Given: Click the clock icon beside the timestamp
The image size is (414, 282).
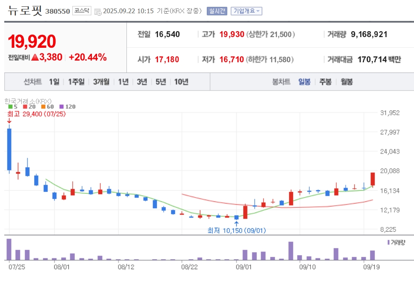Looking at the screenshot, I should (98, 12).
